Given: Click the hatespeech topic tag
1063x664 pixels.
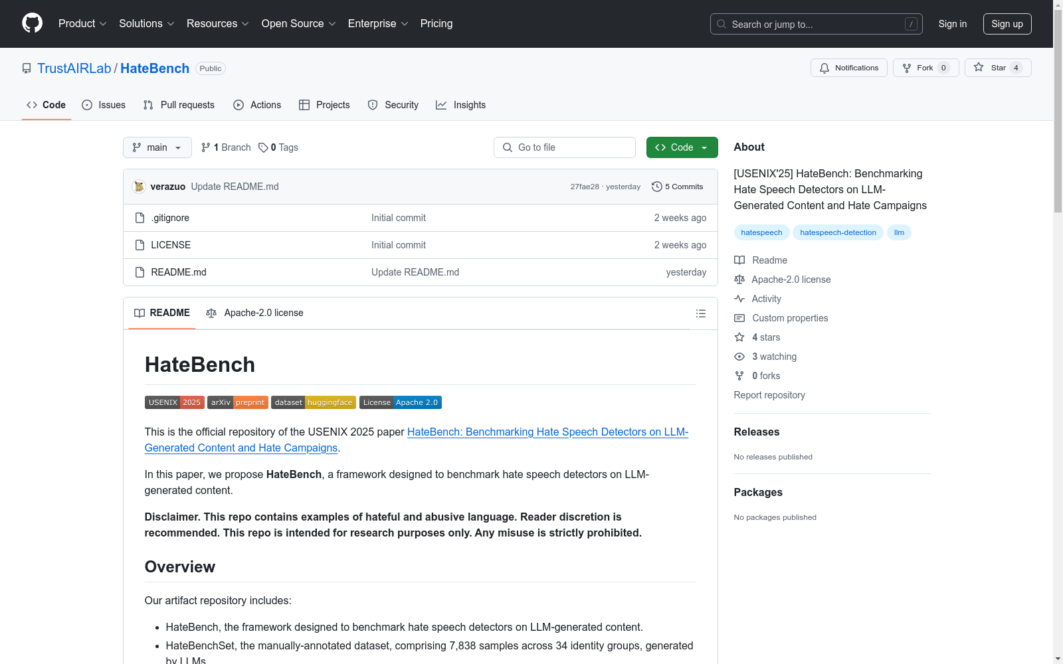Looking at the screenshot, I should 761,232.
